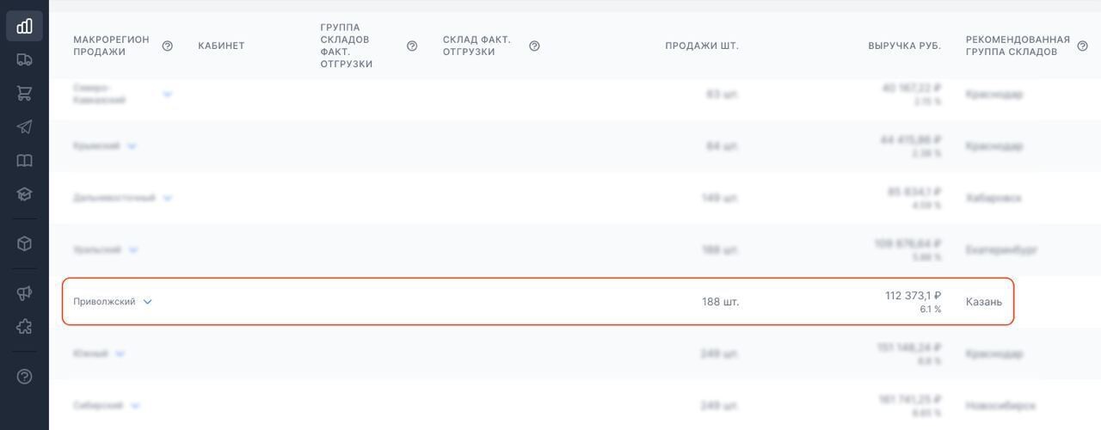The width and height of the screenshot is (1101, 430).
Task: Show hint for Группа складов факт. отгрузки
Action: (x=412, y=46)
